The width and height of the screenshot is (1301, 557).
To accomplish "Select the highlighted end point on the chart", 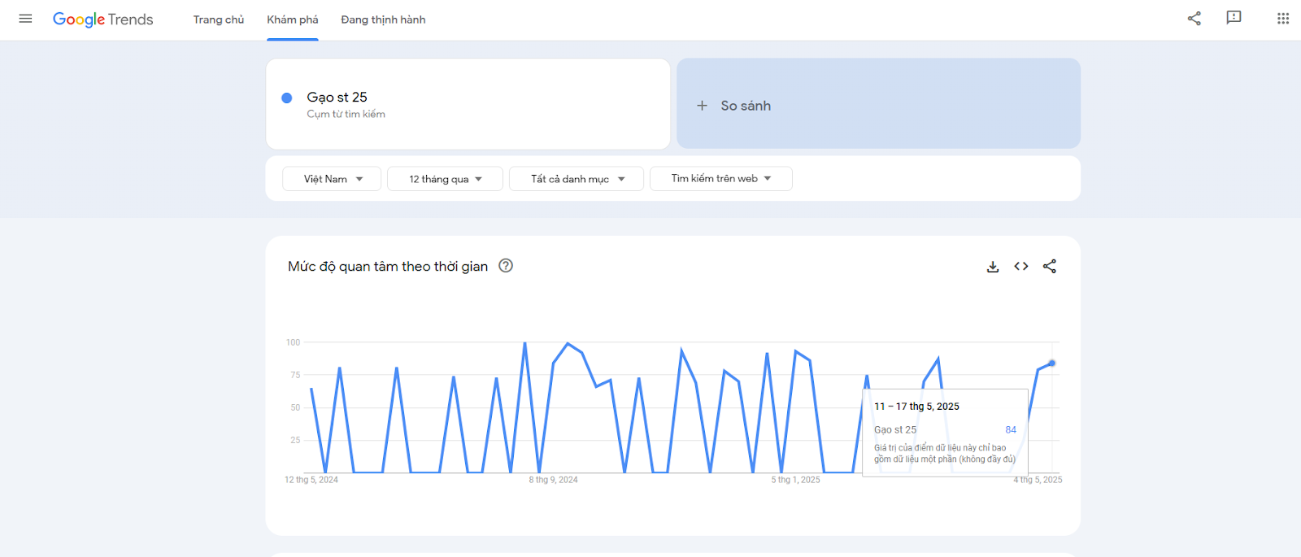I will [1051, 363].
